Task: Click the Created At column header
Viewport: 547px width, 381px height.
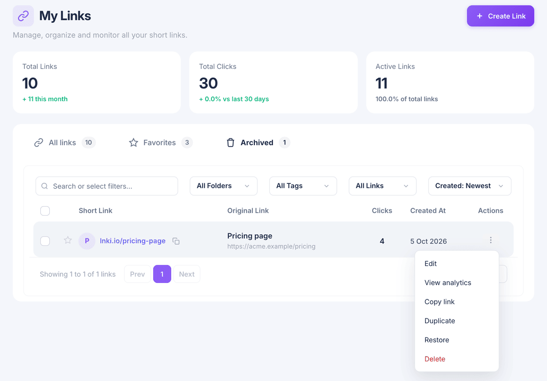Action: point(428,211)
